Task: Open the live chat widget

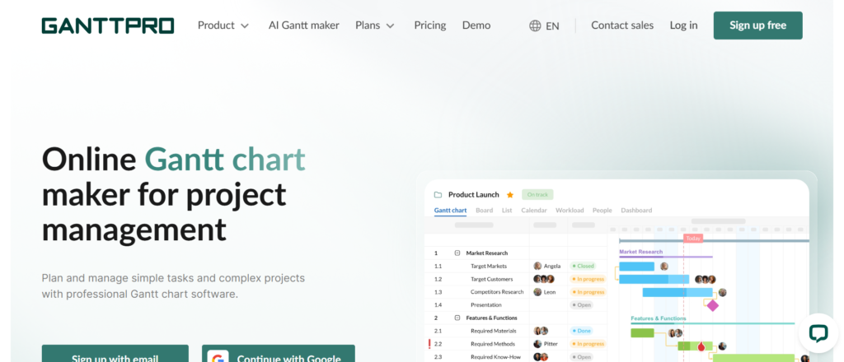Action: 817,333
